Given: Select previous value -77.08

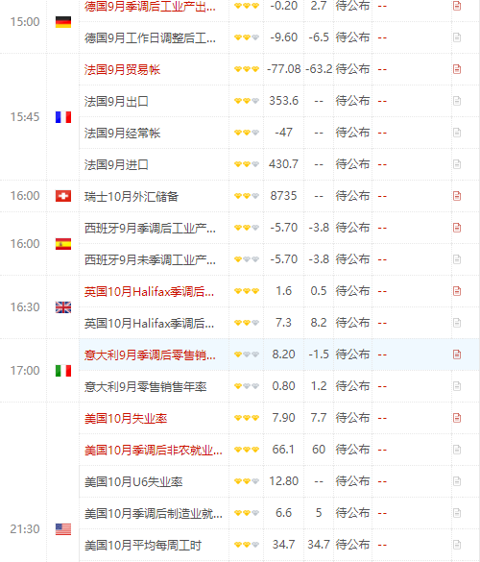Looking at the screenshot, I should pos(284,69).
